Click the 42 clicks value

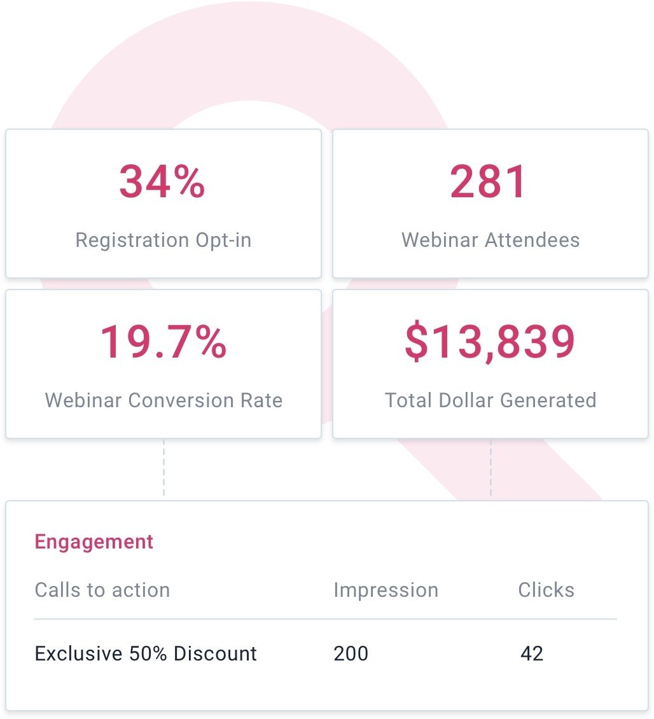click(x=532, y=653)
